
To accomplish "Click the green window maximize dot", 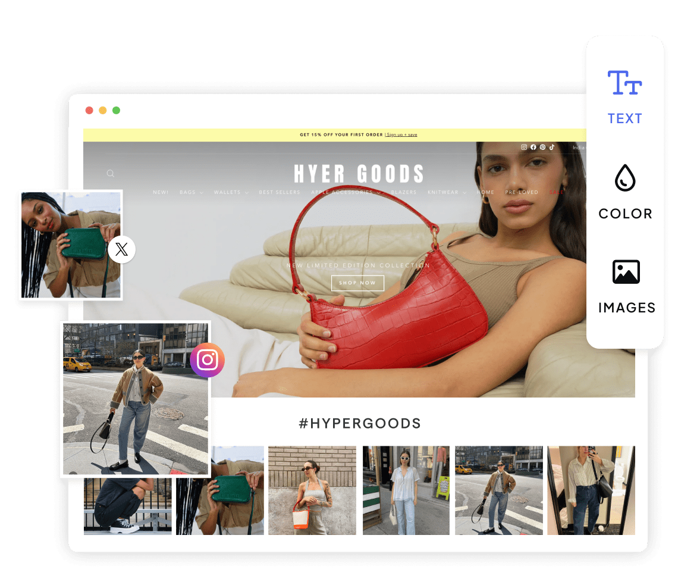I will point(117,110).
